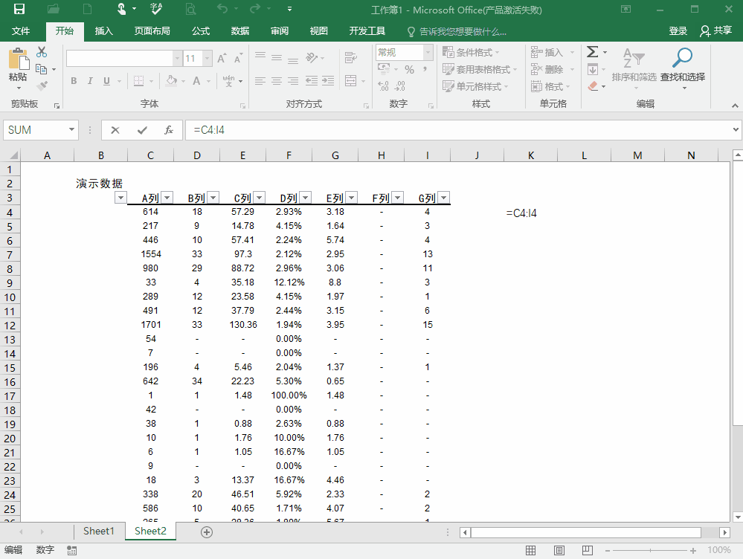Toggle italic formatting

point(89,80)
